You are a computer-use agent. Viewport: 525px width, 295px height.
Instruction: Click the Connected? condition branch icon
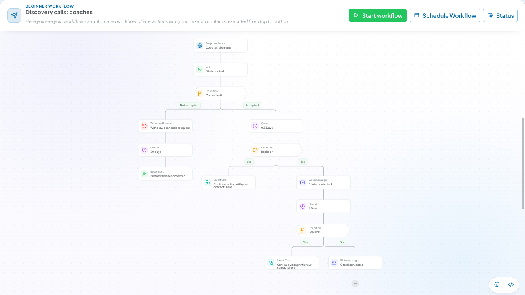tap(200, 94)
